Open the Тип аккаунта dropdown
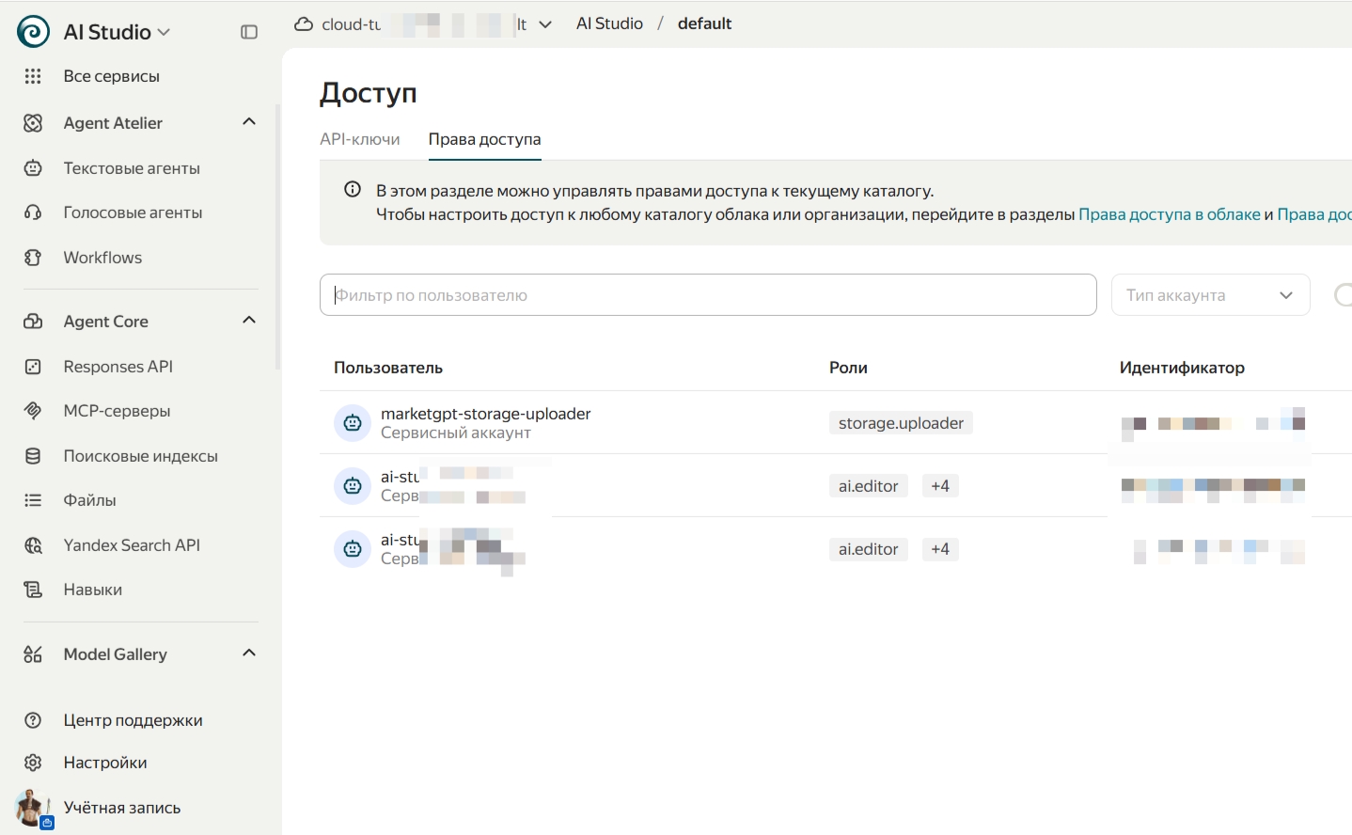The height and width of the screenshot is (835, 1352). 1210,295
